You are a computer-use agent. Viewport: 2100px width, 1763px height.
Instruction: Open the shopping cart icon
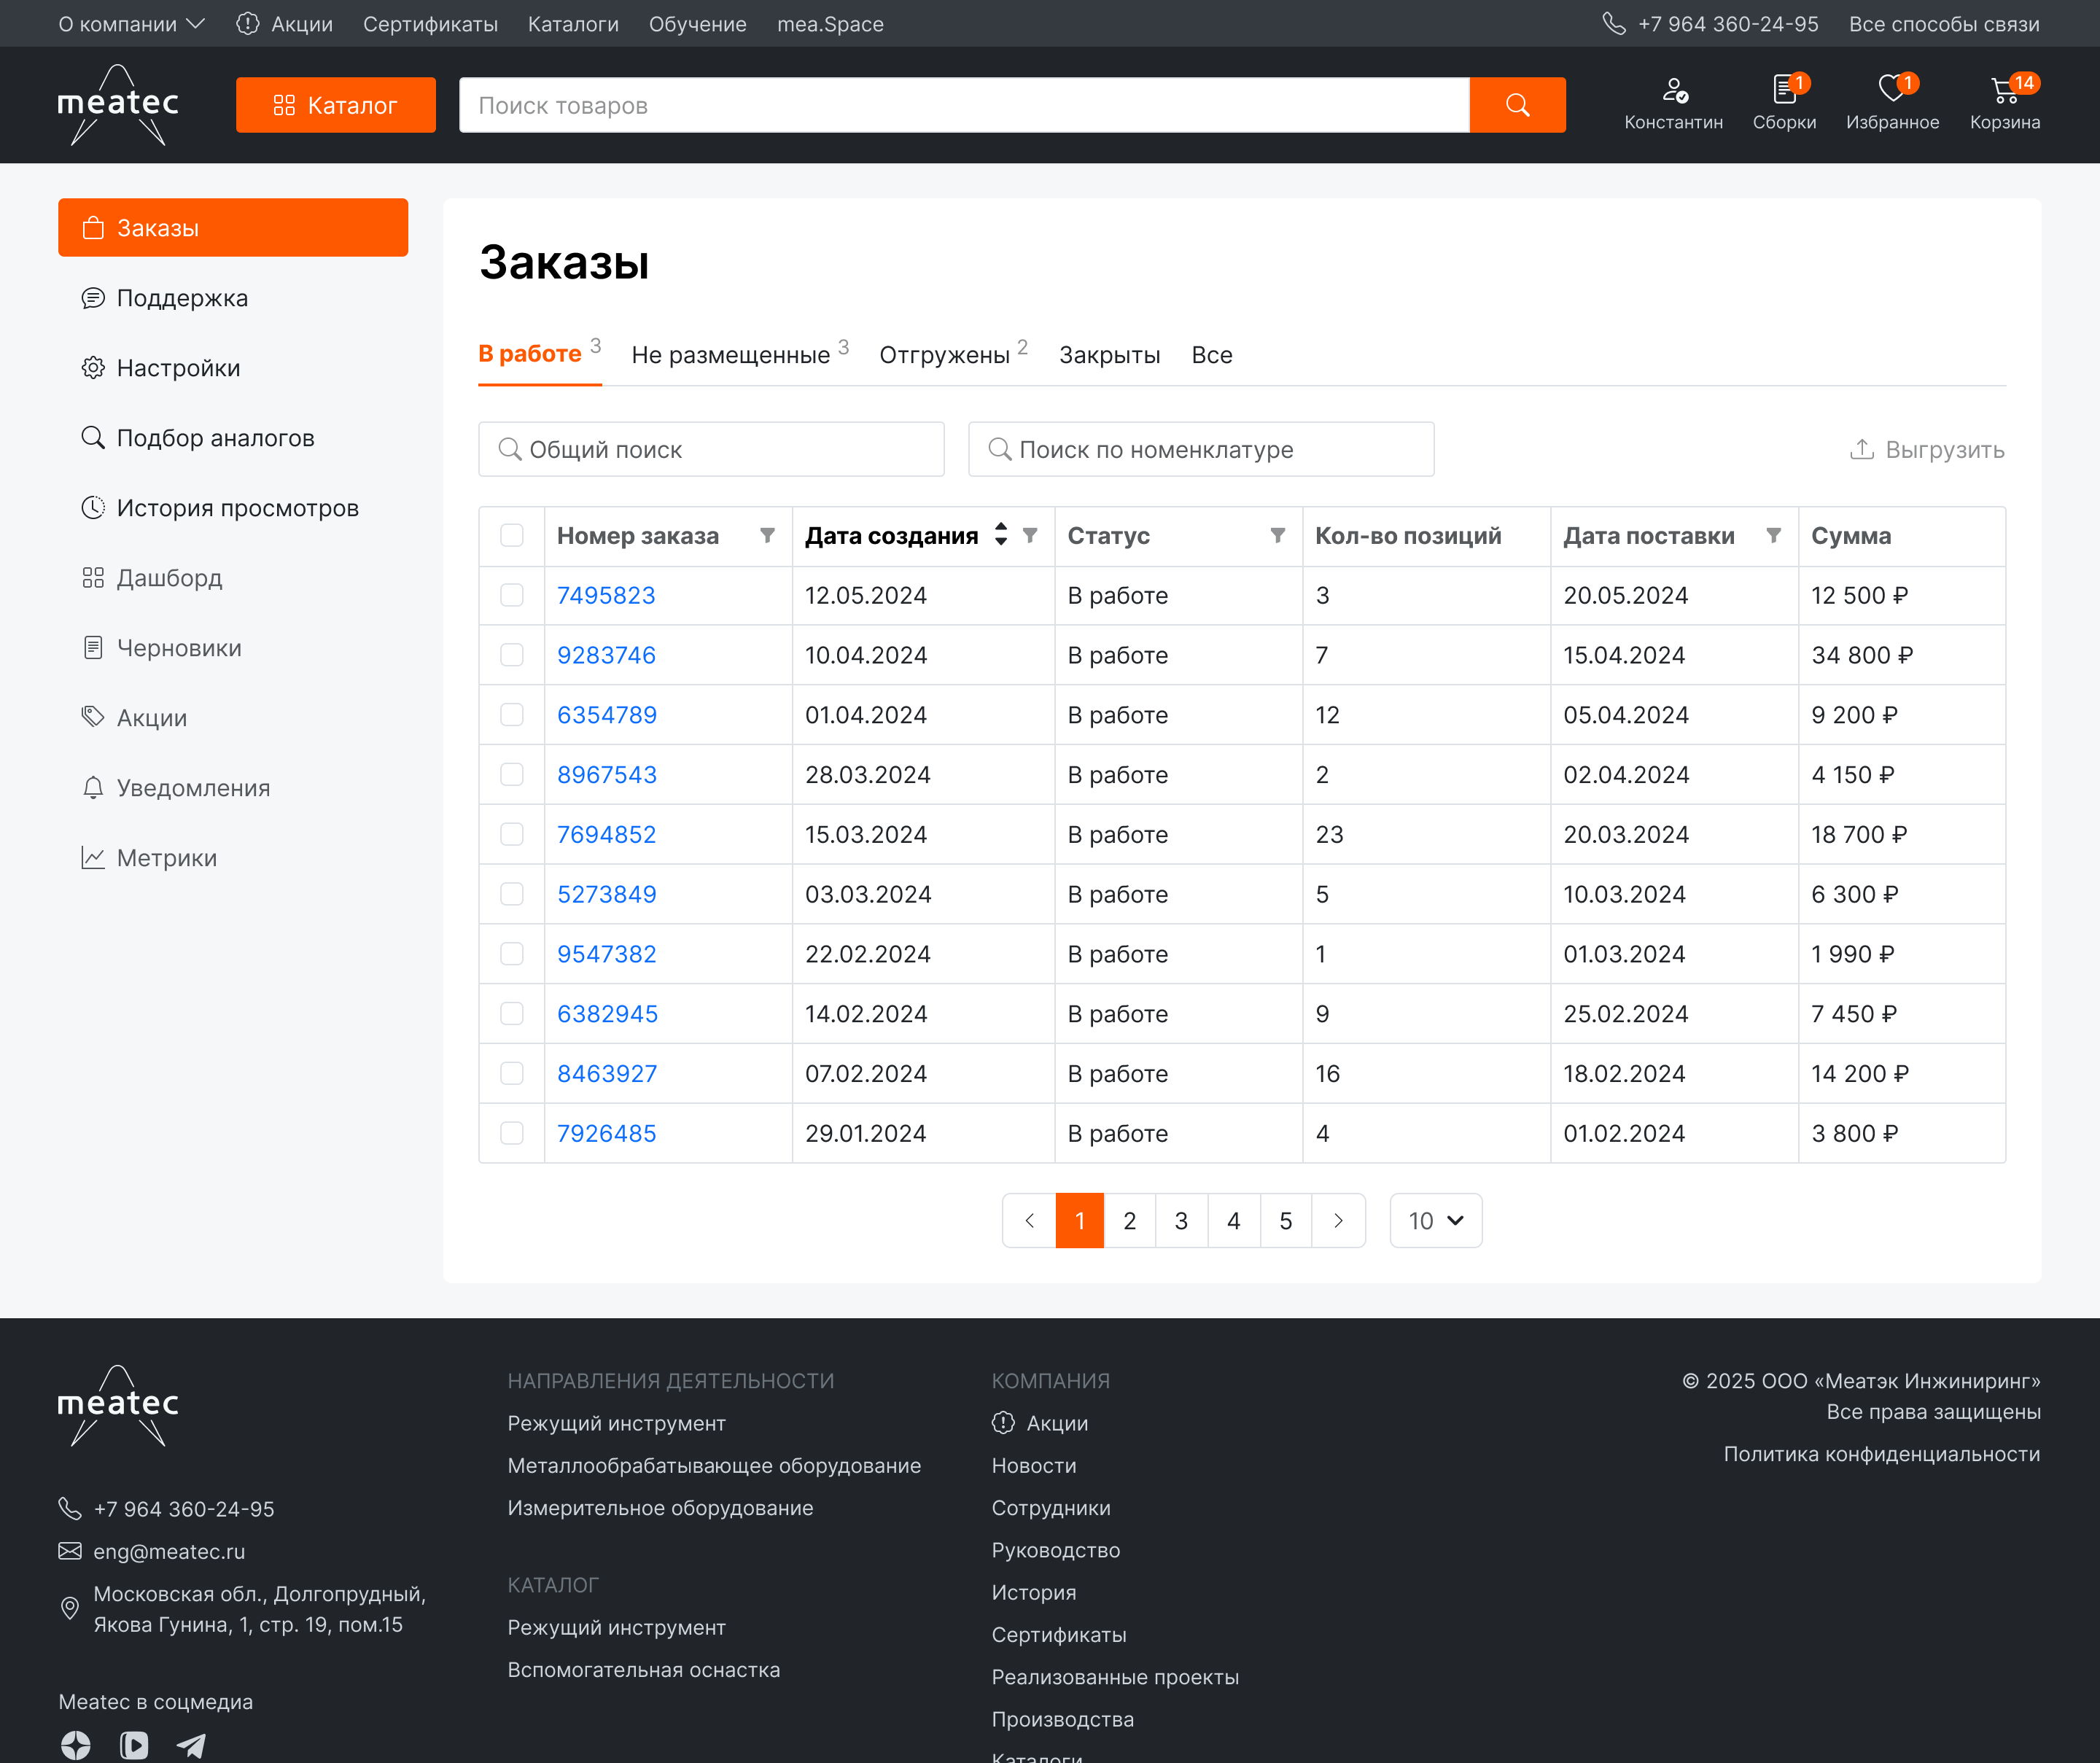pos(2003,91)
